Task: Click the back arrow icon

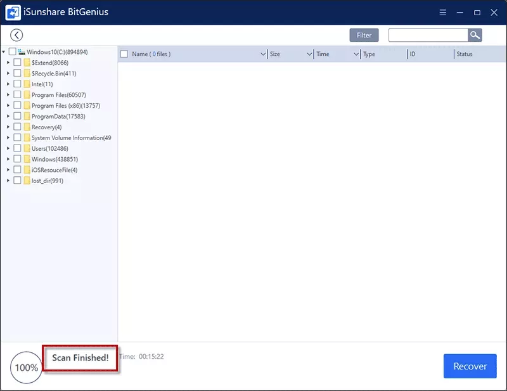Action: pos(16,35)
